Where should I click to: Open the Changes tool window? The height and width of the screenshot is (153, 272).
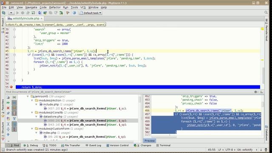(x=143, y=145)
